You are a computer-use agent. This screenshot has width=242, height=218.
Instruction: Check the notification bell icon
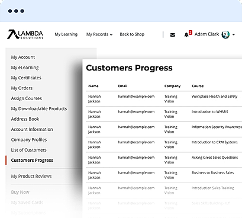coord(186,35)
